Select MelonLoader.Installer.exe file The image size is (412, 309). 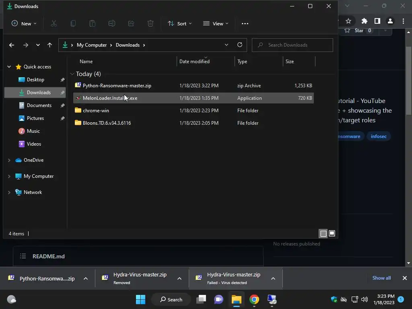194,98
